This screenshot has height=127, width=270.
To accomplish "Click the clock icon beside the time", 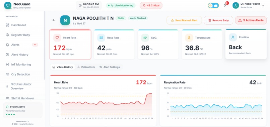I will pos(80,5).
